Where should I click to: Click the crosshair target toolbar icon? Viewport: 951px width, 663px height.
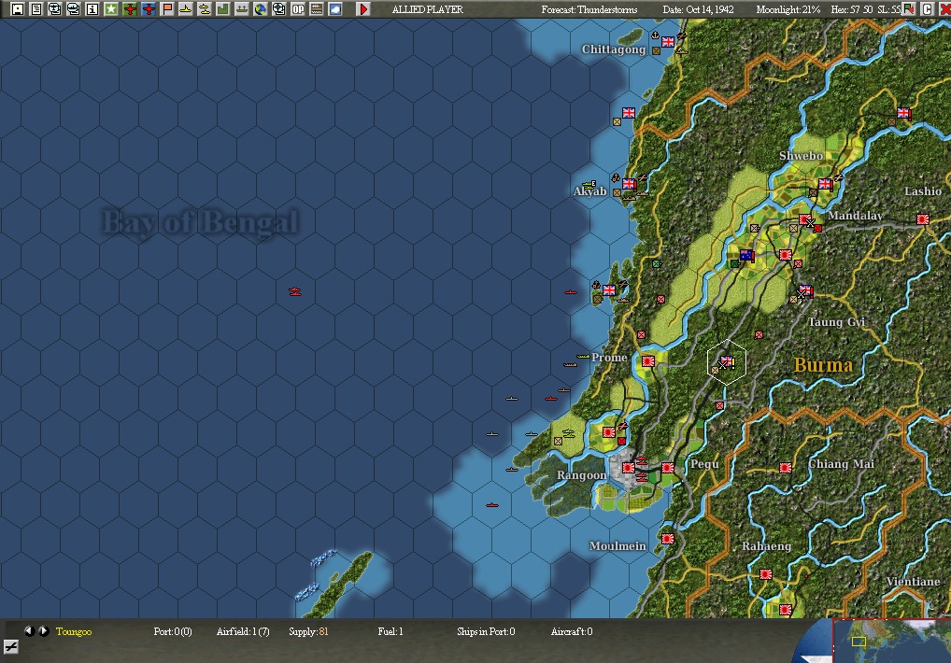click(279, 9)
